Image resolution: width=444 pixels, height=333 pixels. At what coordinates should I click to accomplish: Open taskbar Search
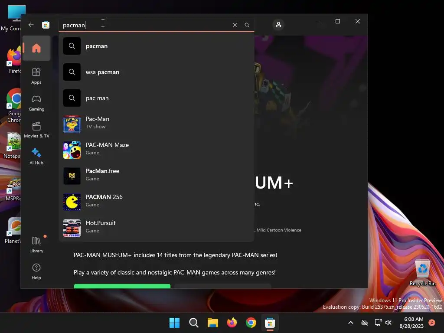(194, 323)
